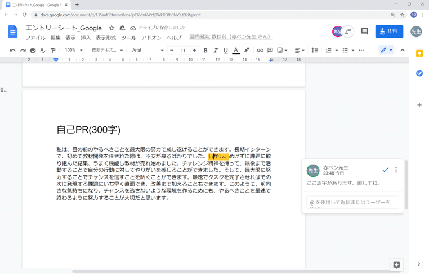429x274 pixels.
Task: Toggle underline formatting
Action: 225,50
